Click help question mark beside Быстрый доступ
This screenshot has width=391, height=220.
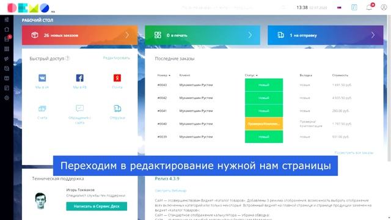pos(67,59)
